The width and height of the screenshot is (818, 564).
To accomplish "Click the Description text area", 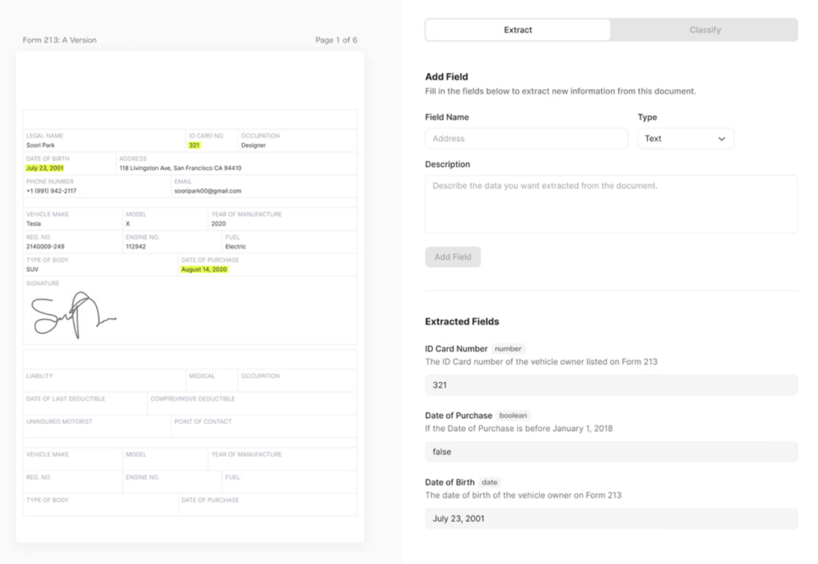I will (x=611, y=204).
